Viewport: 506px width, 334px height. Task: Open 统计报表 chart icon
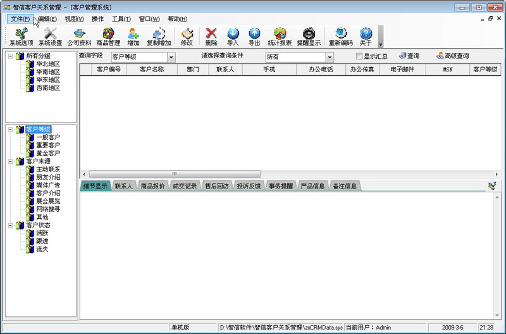coord(280,37)
